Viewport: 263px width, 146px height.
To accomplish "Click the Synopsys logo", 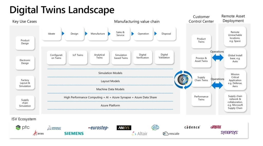I will (229, 132).
